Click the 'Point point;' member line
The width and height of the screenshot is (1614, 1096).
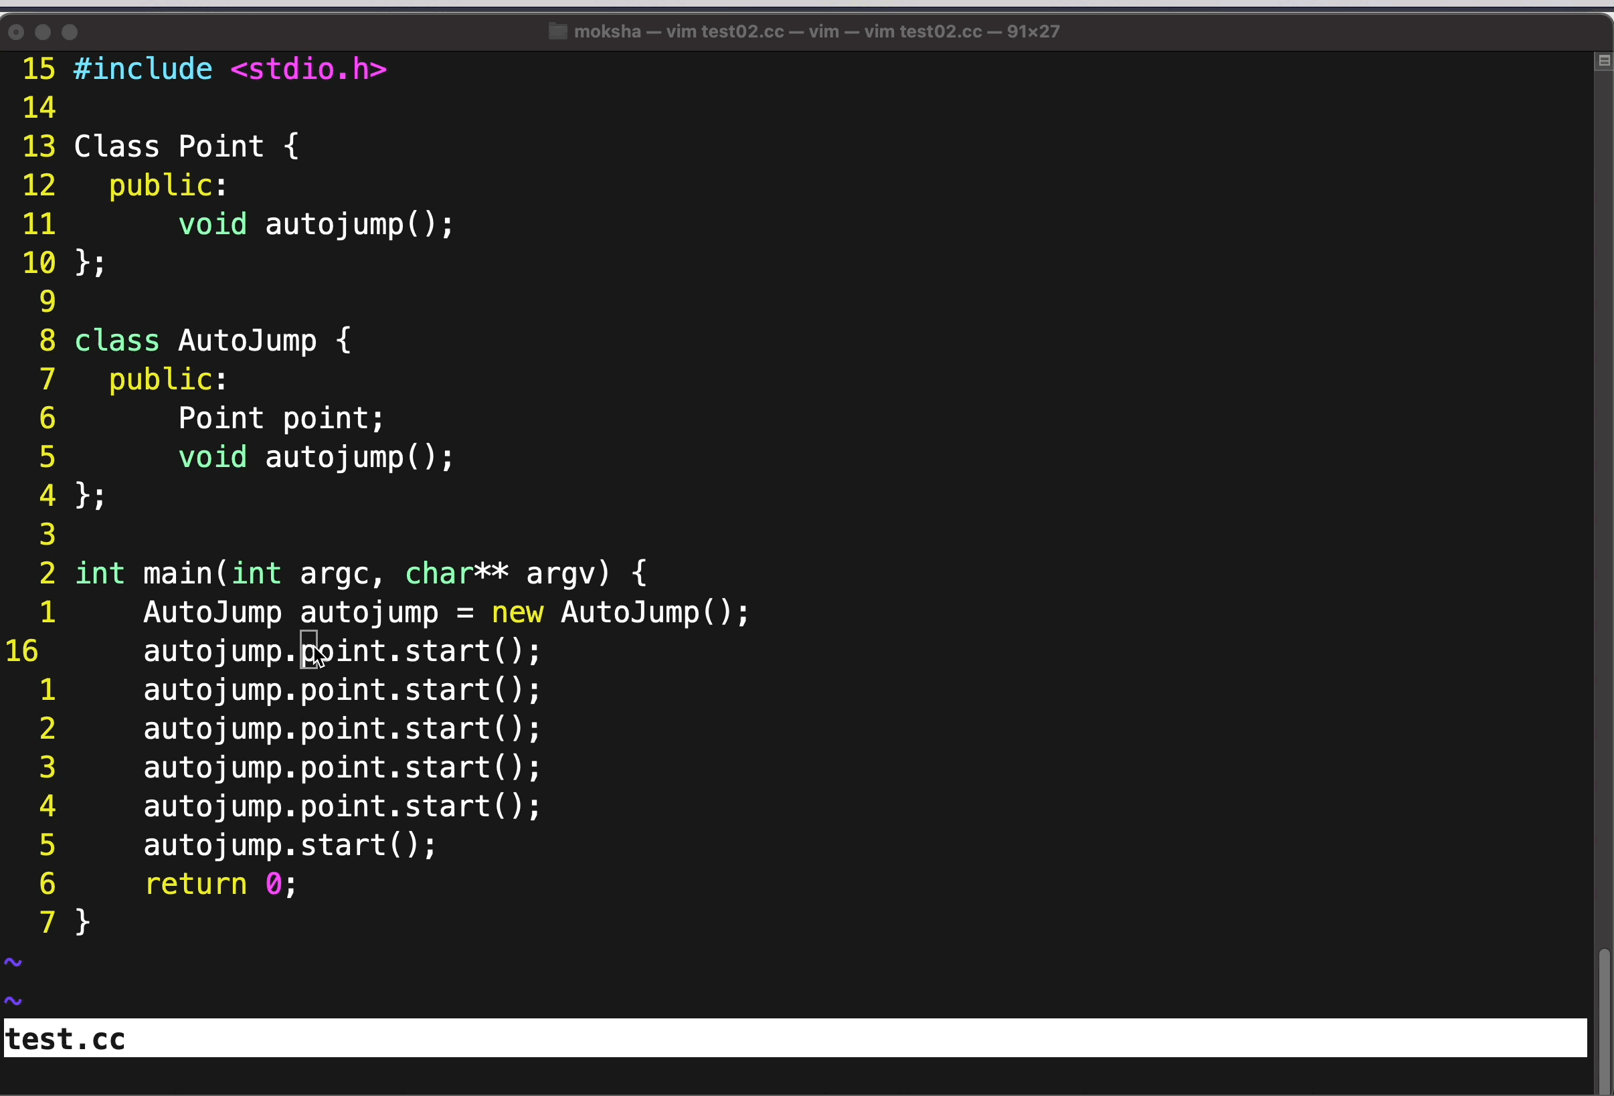coord(280,418)
